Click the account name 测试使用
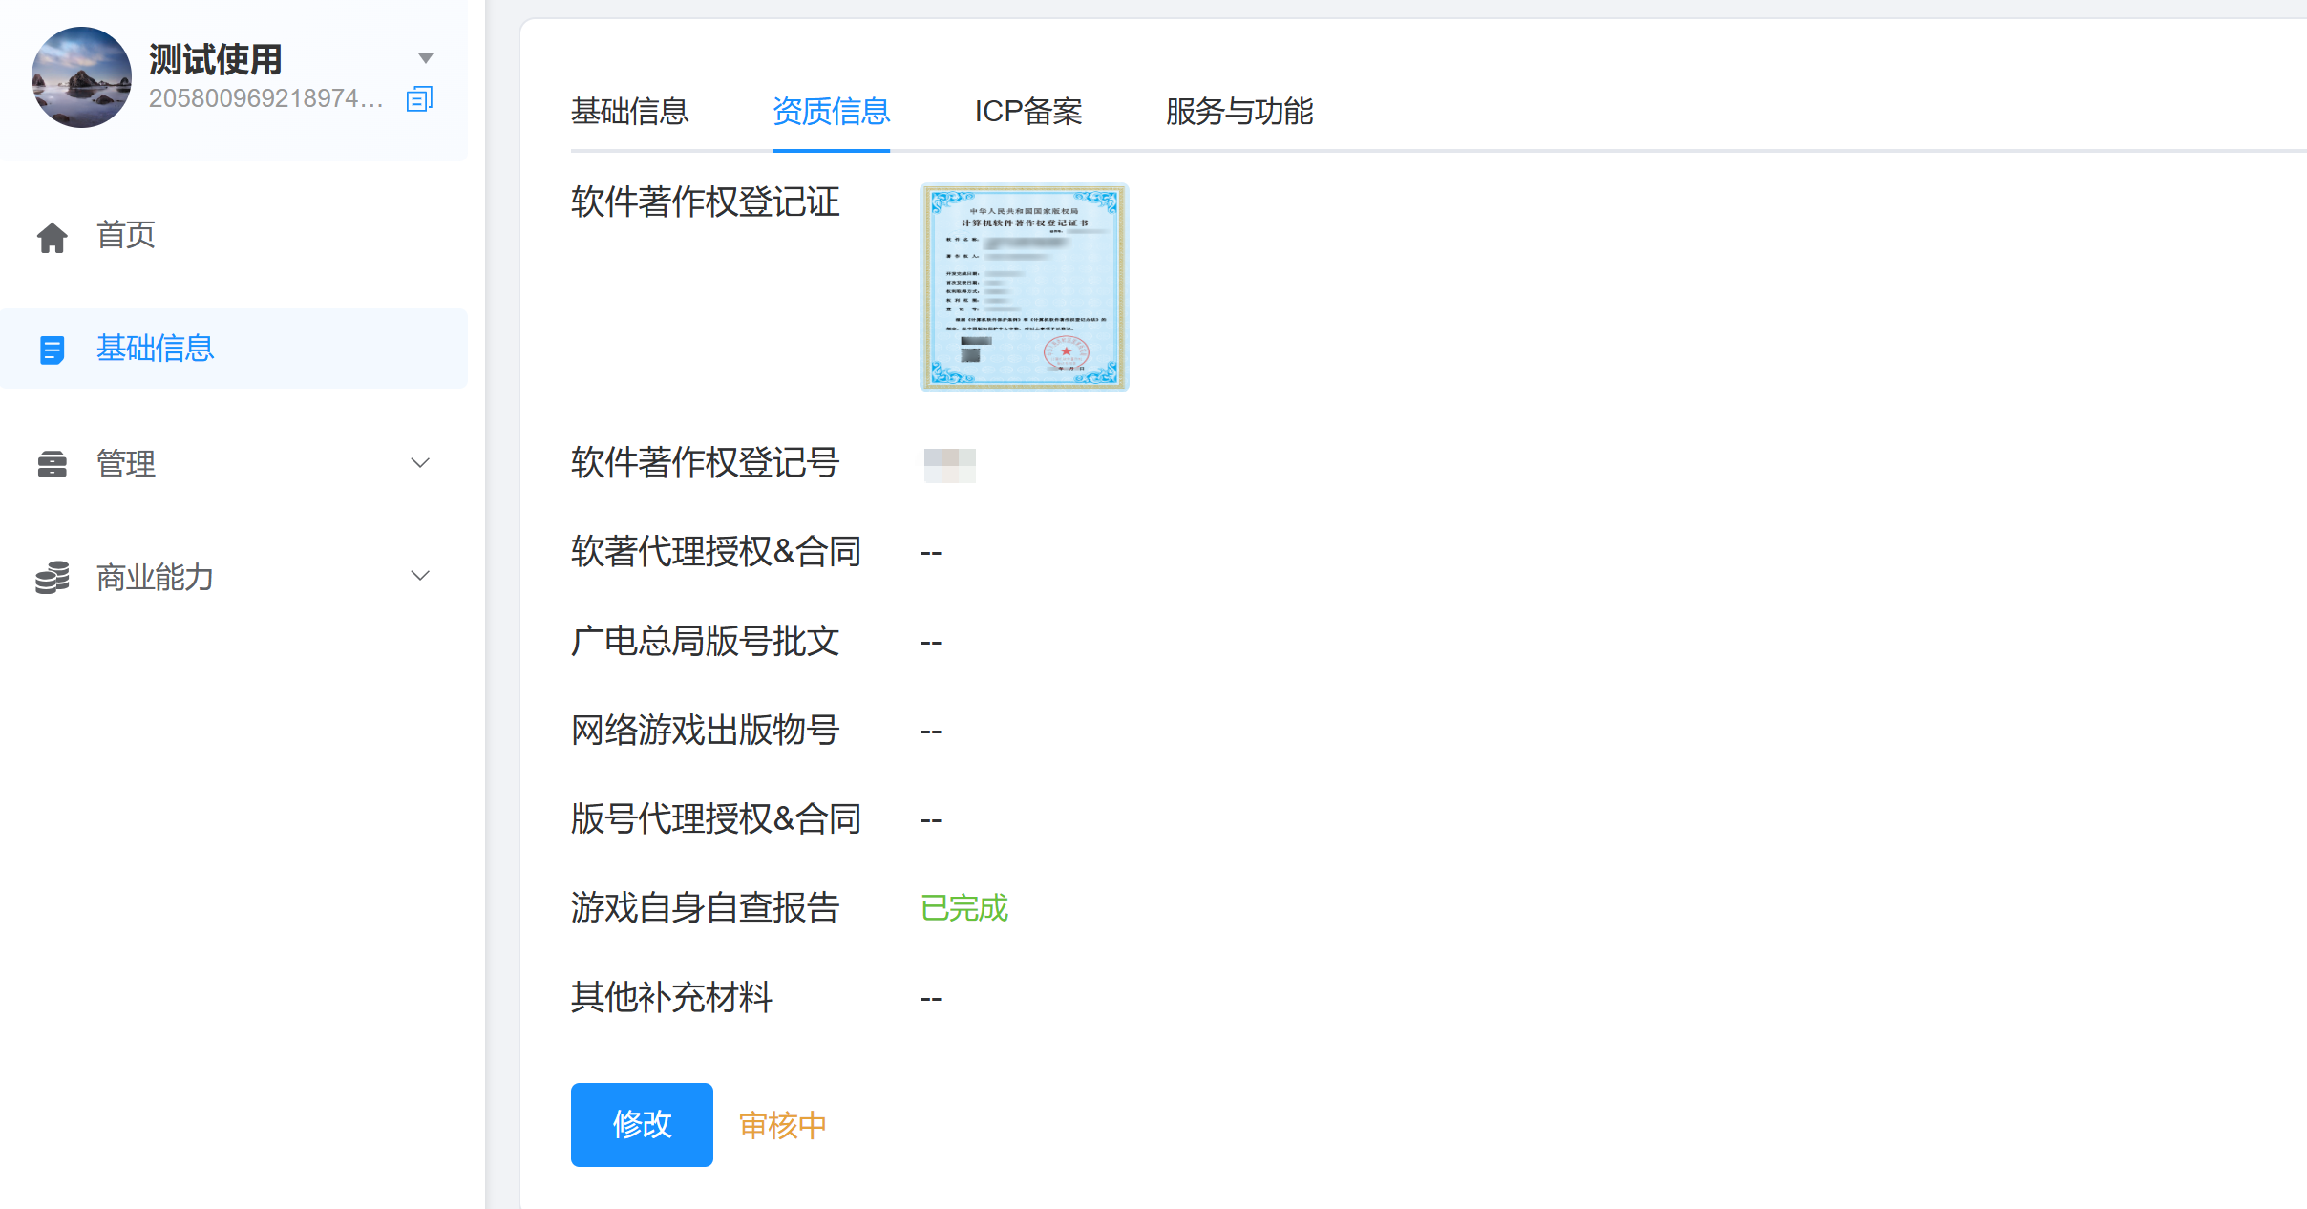The image size is (2307, 1209). tap(216, 59)
